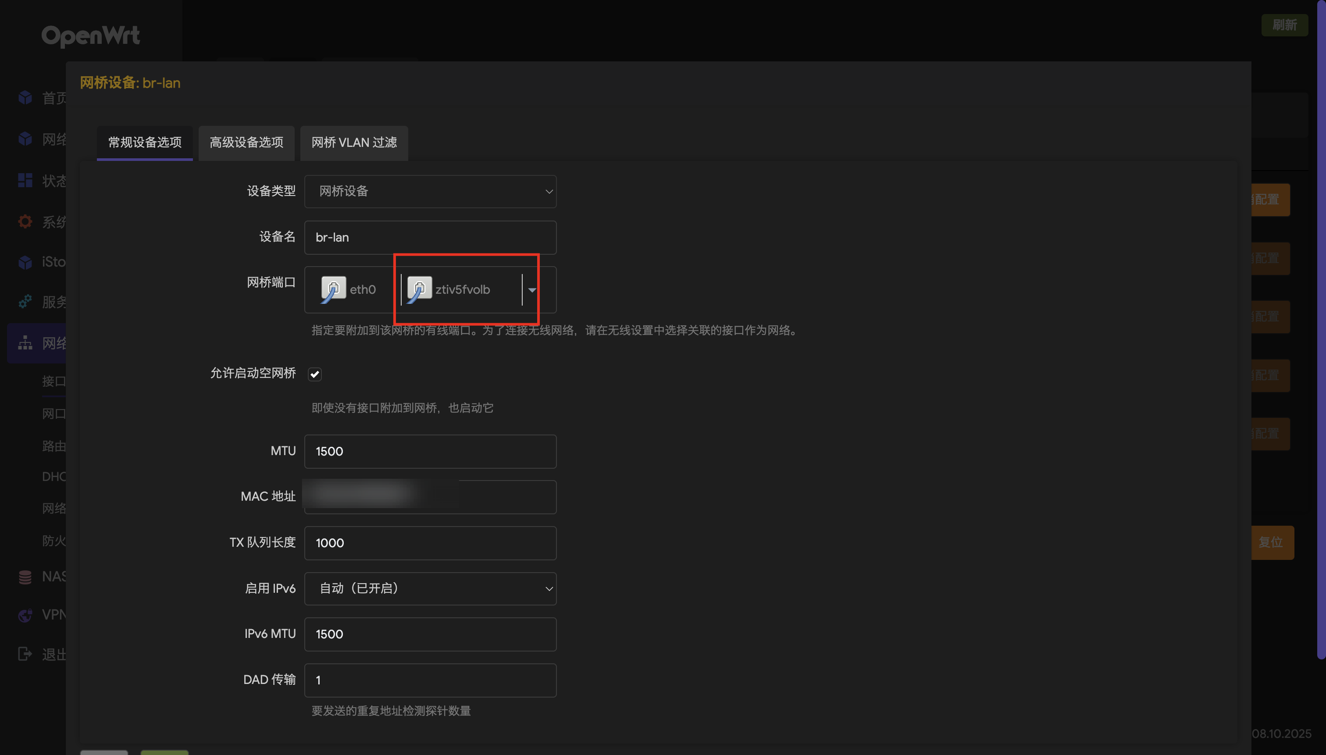The width and height of the screenshot is (1326, 755).
Task: Click the MTU input field
Action: coord(430,451)
